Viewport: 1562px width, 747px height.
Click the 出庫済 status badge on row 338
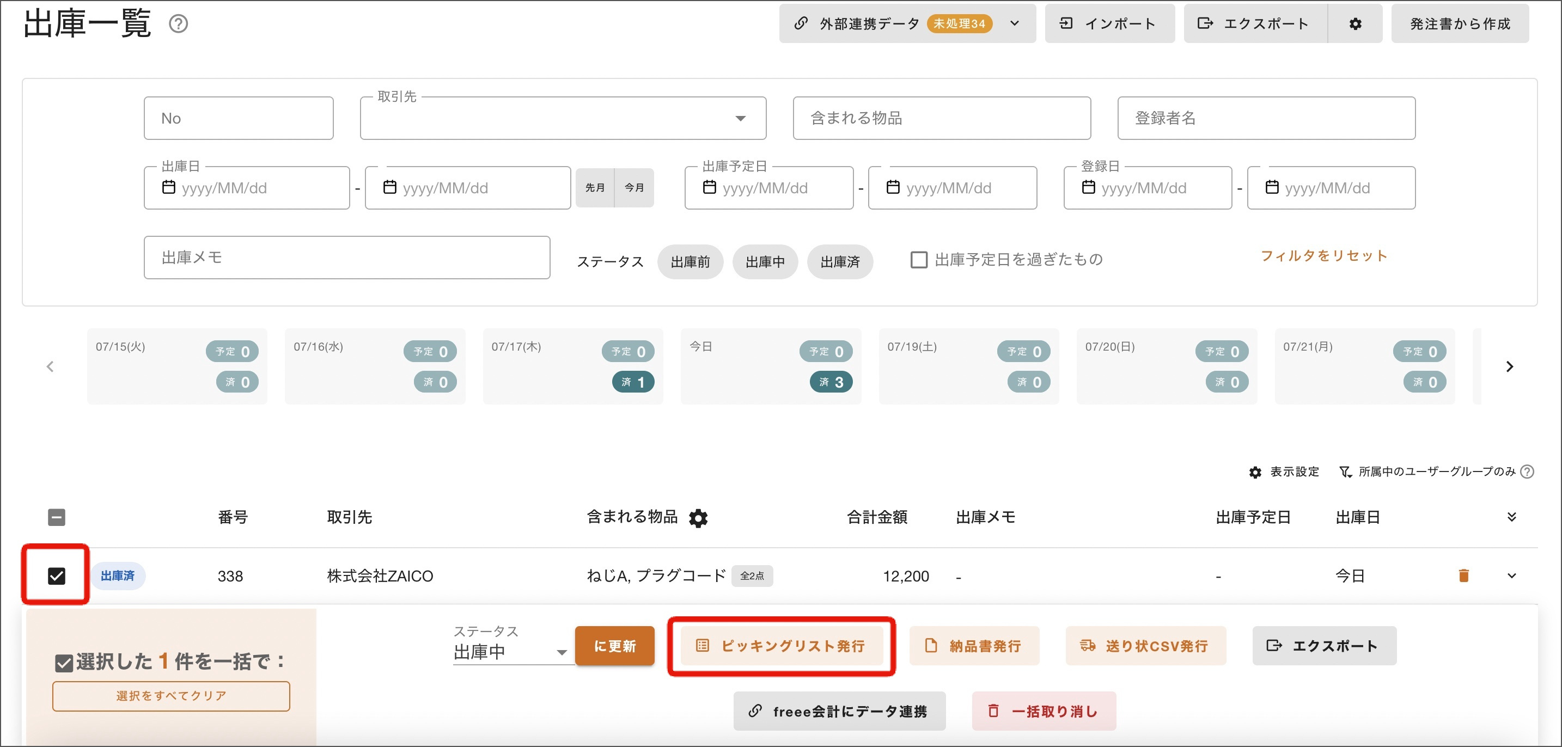[118, 575]
